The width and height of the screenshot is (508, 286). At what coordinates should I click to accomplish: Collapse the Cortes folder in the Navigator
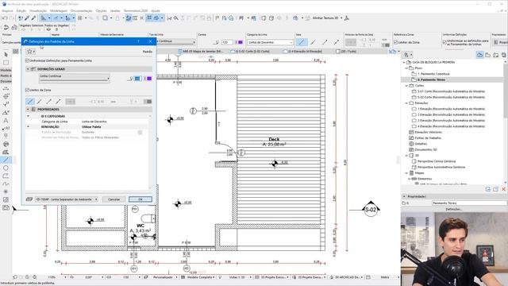407,86
